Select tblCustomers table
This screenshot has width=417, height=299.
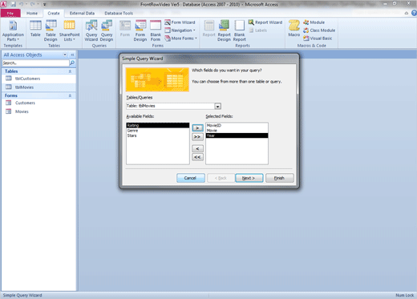click(x=39, y=79)
